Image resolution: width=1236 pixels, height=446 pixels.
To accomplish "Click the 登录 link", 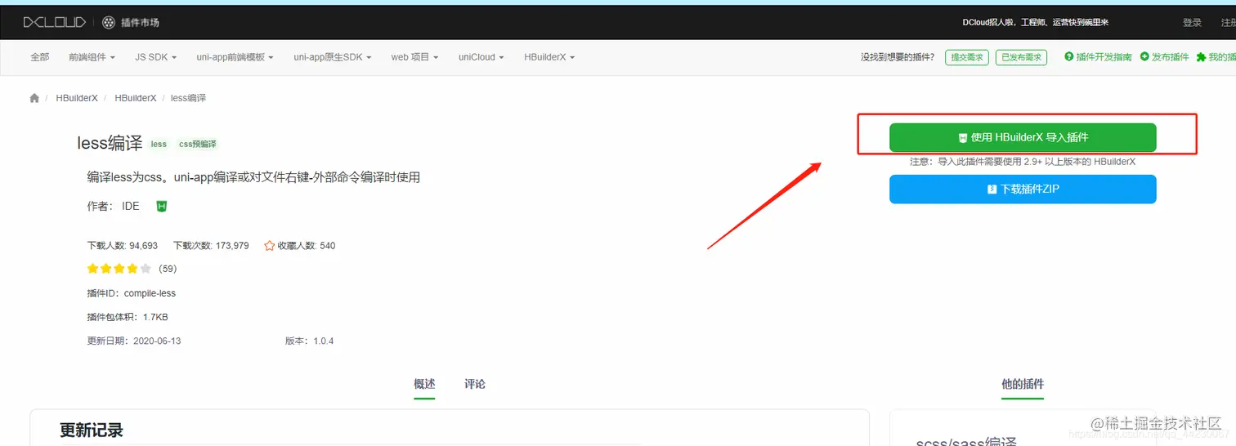I will click(1192, 22).
